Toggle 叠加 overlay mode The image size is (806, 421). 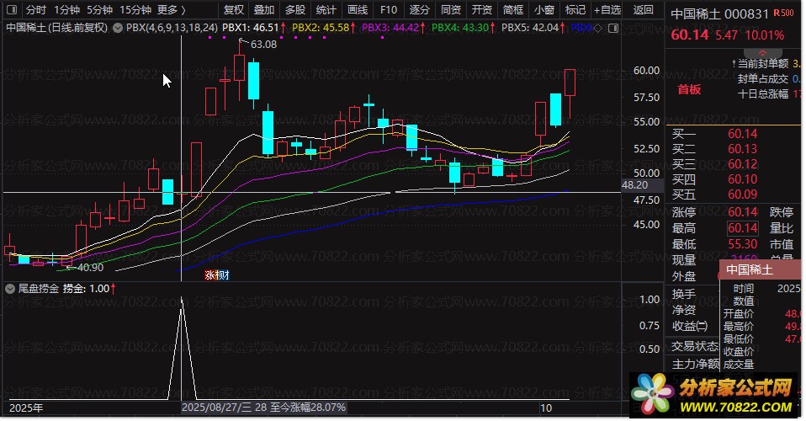[264, 10]
